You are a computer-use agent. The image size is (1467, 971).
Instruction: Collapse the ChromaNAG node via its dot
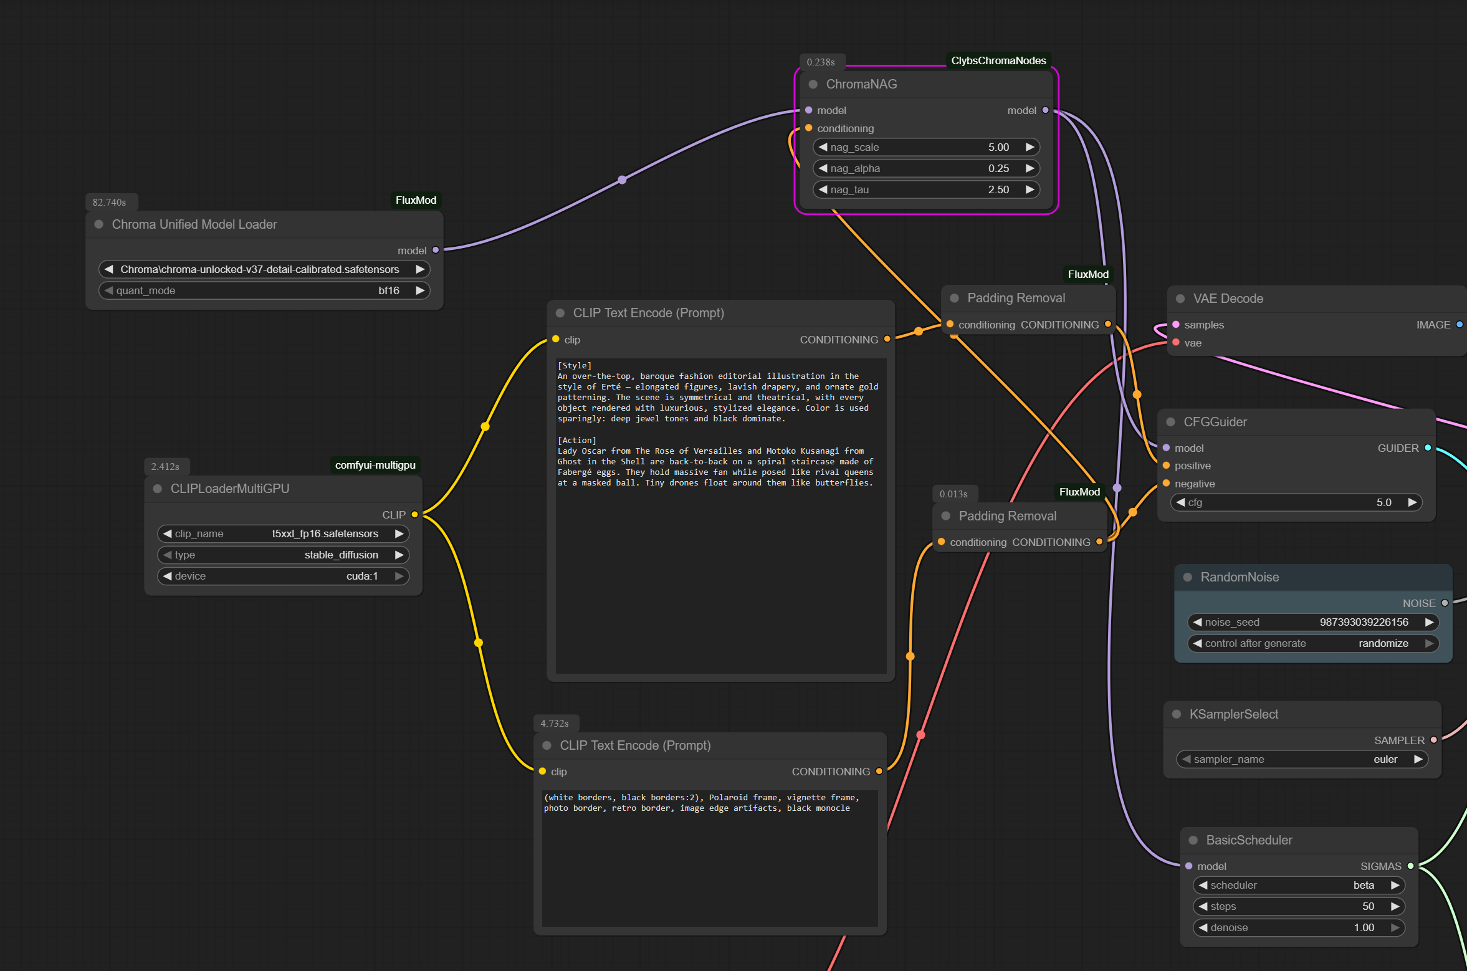[813, 84]
